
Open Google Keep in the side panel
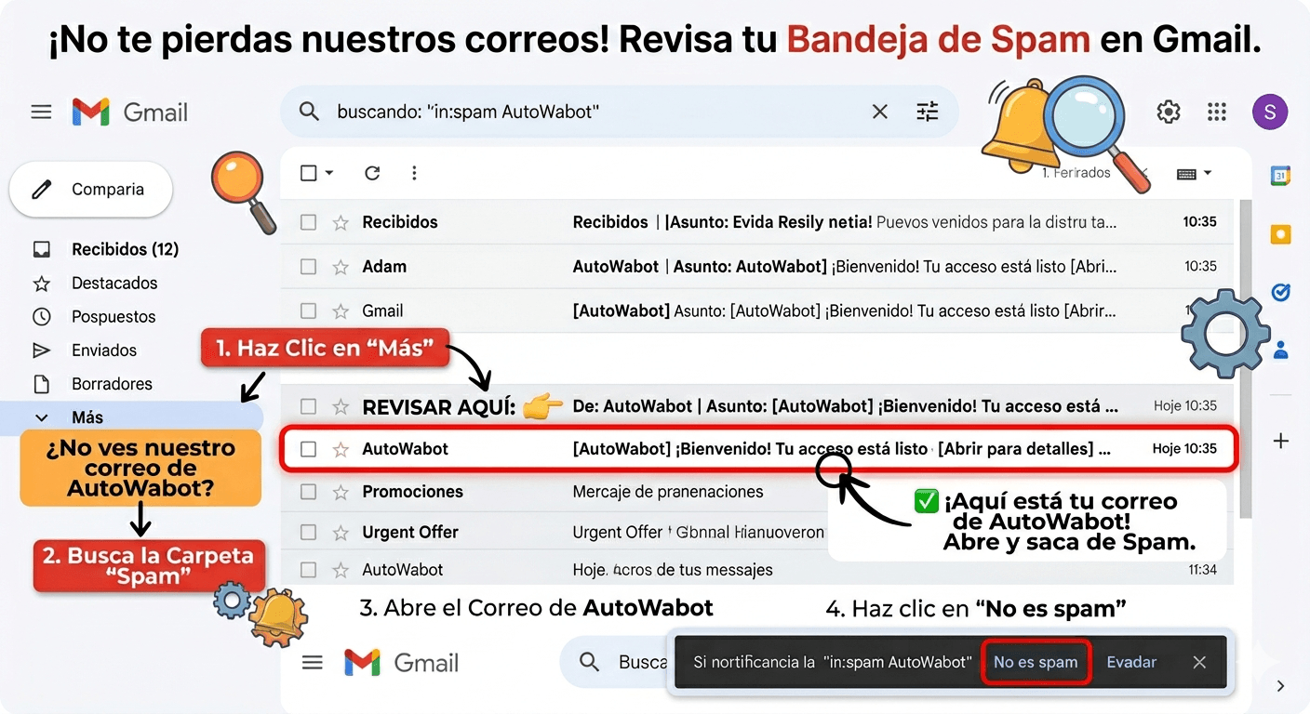tap(1280, 234)
